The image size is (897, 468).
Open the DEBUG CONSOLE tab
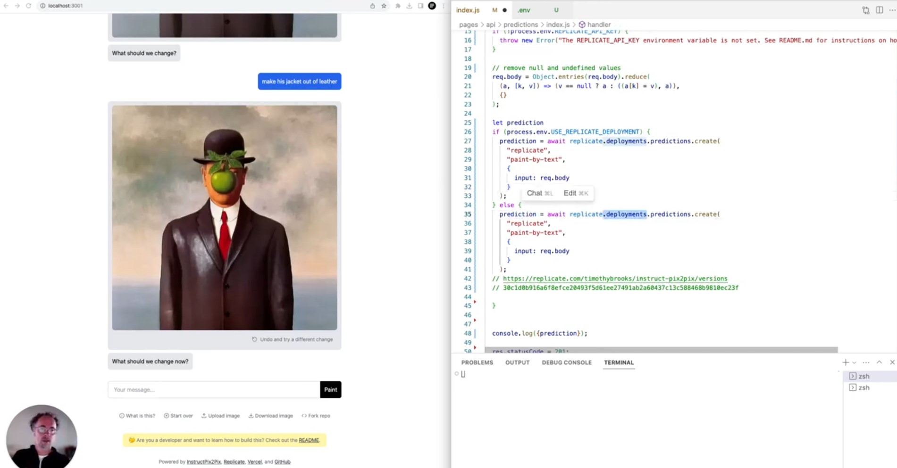(567, 362)
